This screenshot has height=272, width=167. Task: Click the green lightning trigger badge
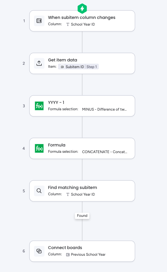[x=82, y=9]
